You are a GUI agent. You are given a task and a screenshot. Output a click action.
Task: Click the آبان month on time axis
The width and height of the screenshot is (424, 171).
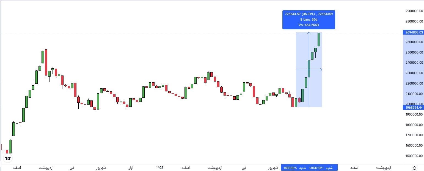(130, 168)
